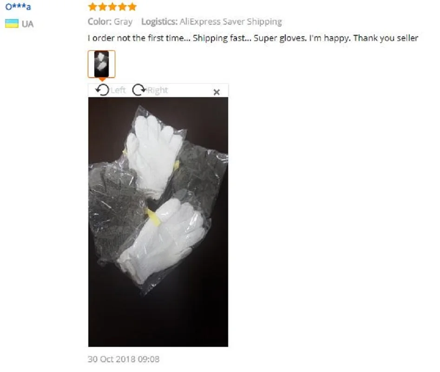The height and width of the screenshot is (372, 440).
Task: Click the Ukraine flag icon
Action: click(x=12, y=24)
